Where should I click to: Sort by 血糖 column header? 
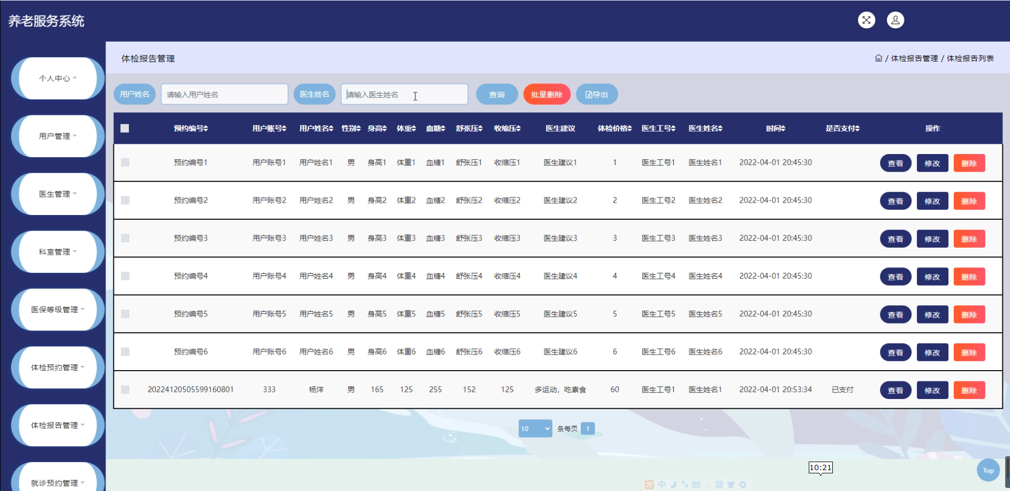[436, 128]
